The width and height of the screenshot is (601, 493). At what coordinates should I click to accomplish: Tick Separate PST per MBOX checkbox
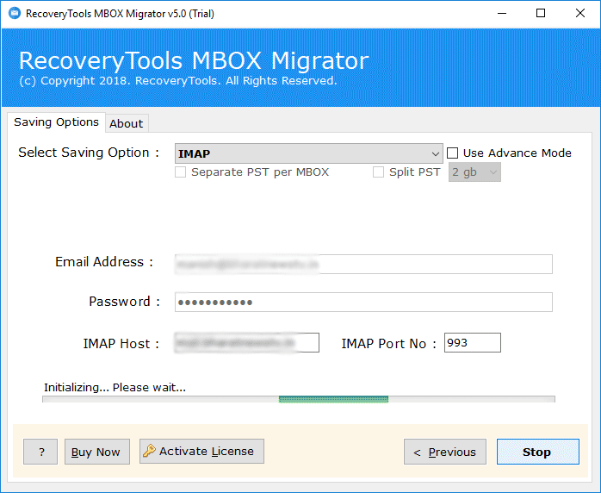[x=180, y=172]
